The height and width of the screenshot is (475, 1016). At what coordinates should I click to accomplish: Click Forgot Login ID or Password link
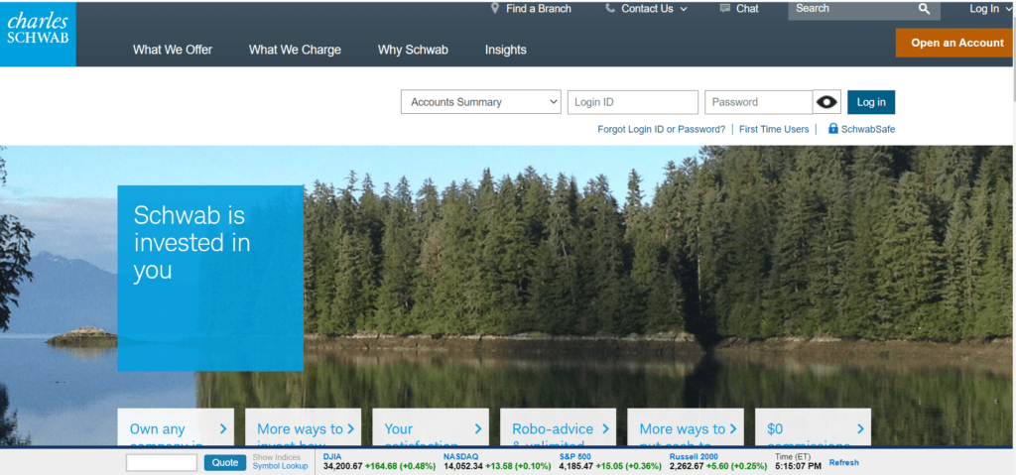click(x=661, y=129)
